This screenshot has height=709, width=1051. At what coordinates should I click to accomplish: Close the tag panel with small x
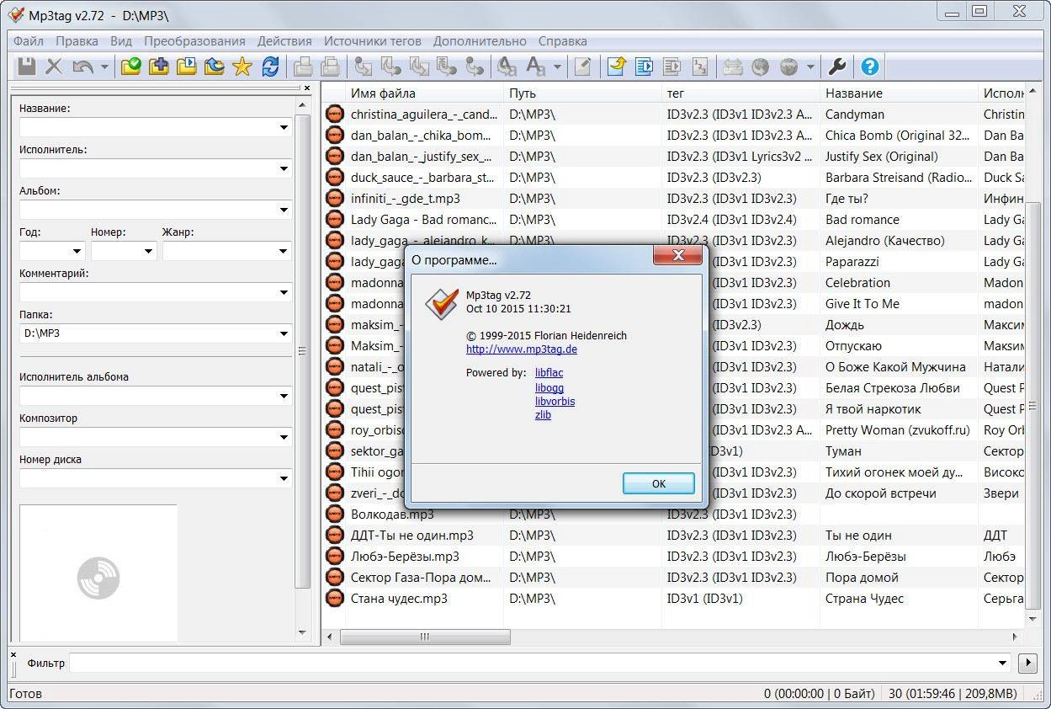pyautogui.click(x=307, y=88)
